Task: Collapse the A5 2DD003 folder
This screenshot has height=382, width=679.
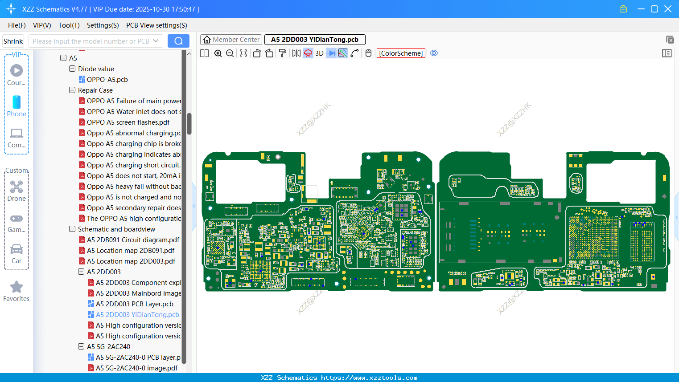Action: point(81,272)
